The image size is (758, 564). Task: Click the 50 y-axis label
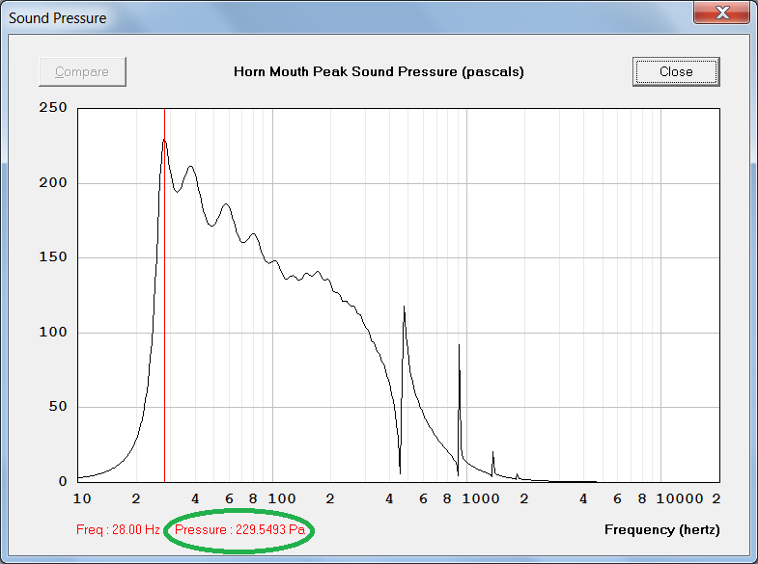point(58,407)
